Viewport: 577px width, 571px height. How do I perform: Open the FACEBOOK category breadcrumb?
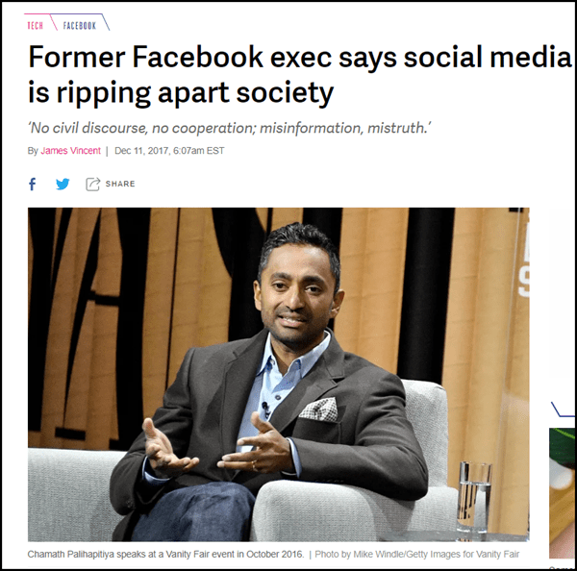[x=79, y=25]
